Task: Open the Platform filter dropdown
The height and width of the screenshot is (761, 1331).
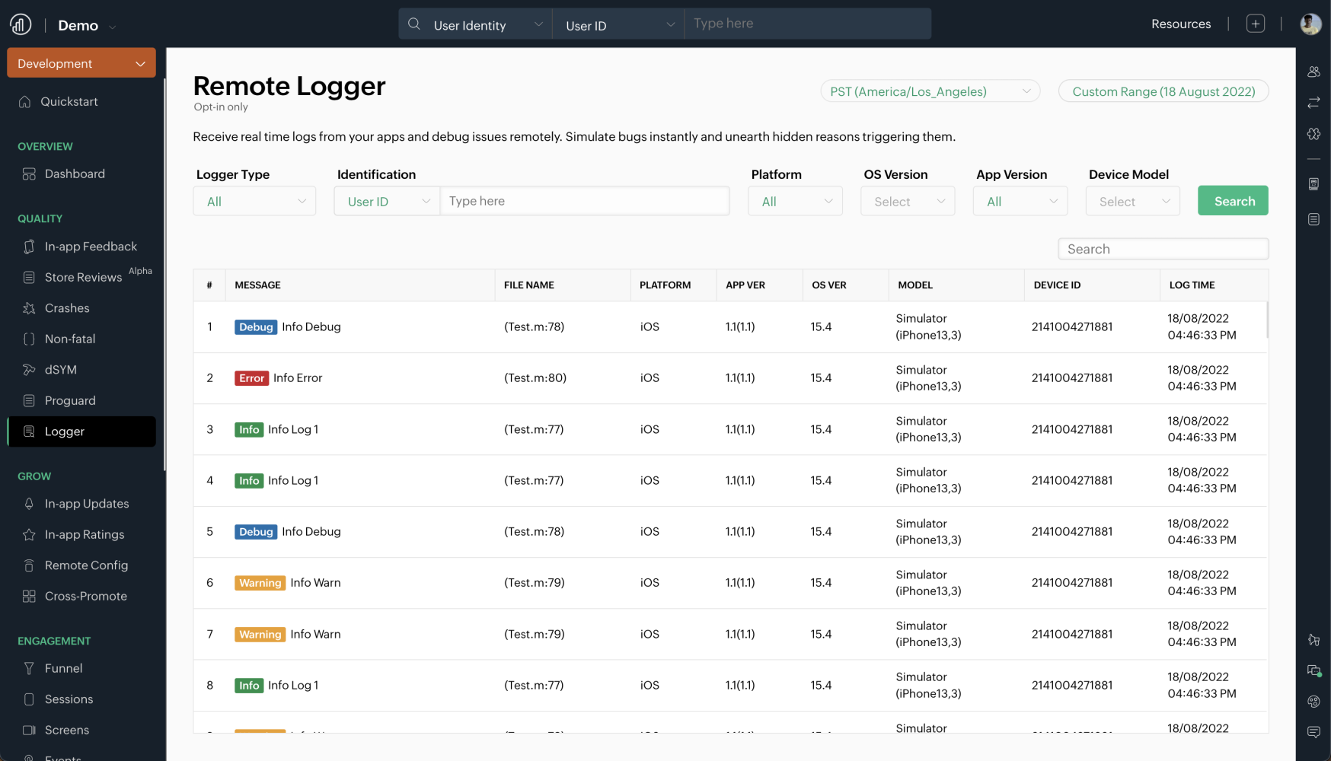Action: [795, 202]
